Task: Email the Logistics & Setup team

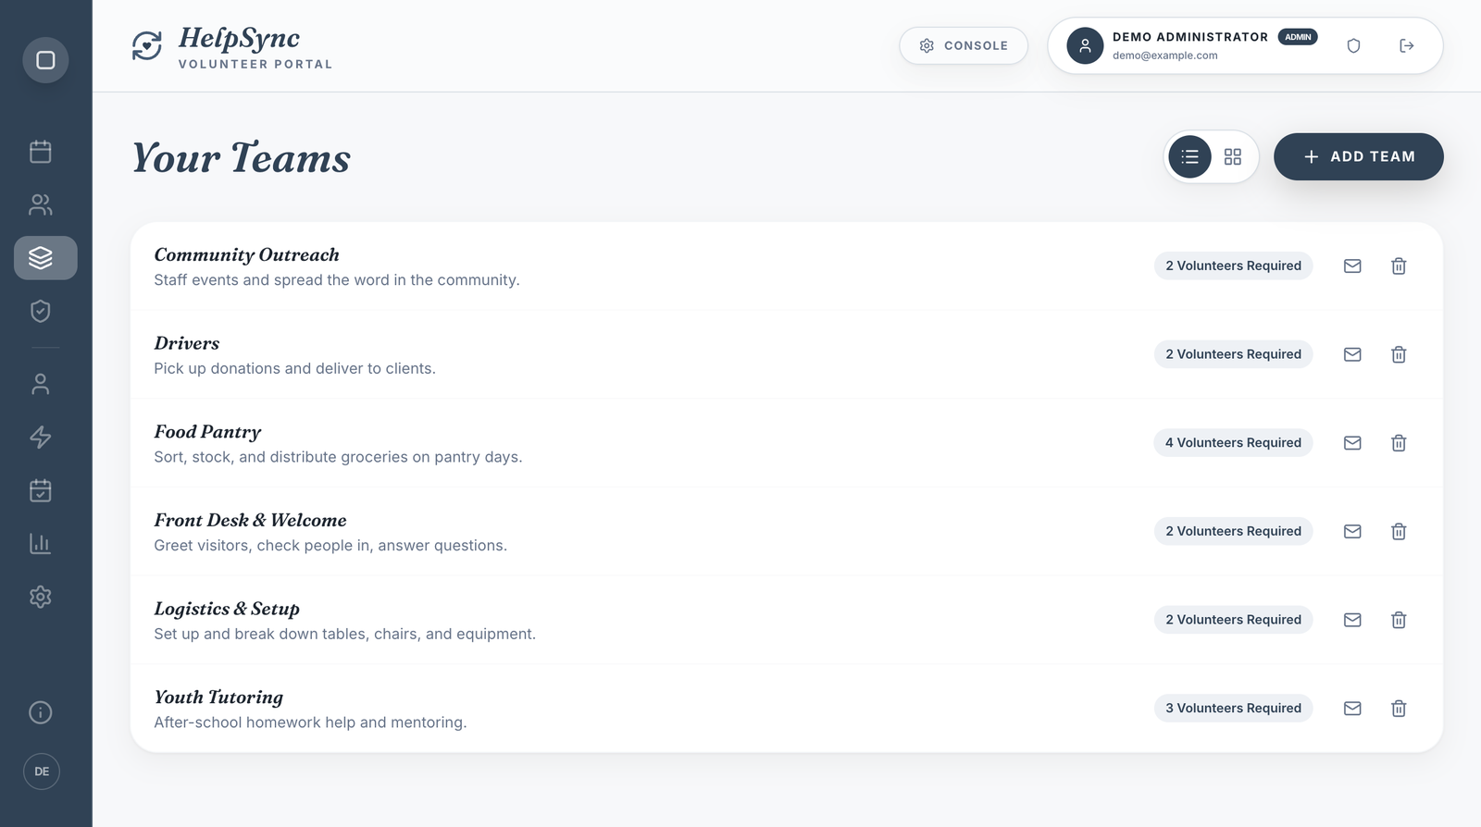Action: tap(1352, 620)
